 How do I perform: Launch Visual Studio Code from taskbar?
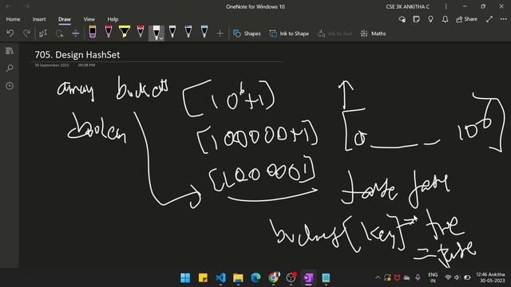(x=220, y=277)
